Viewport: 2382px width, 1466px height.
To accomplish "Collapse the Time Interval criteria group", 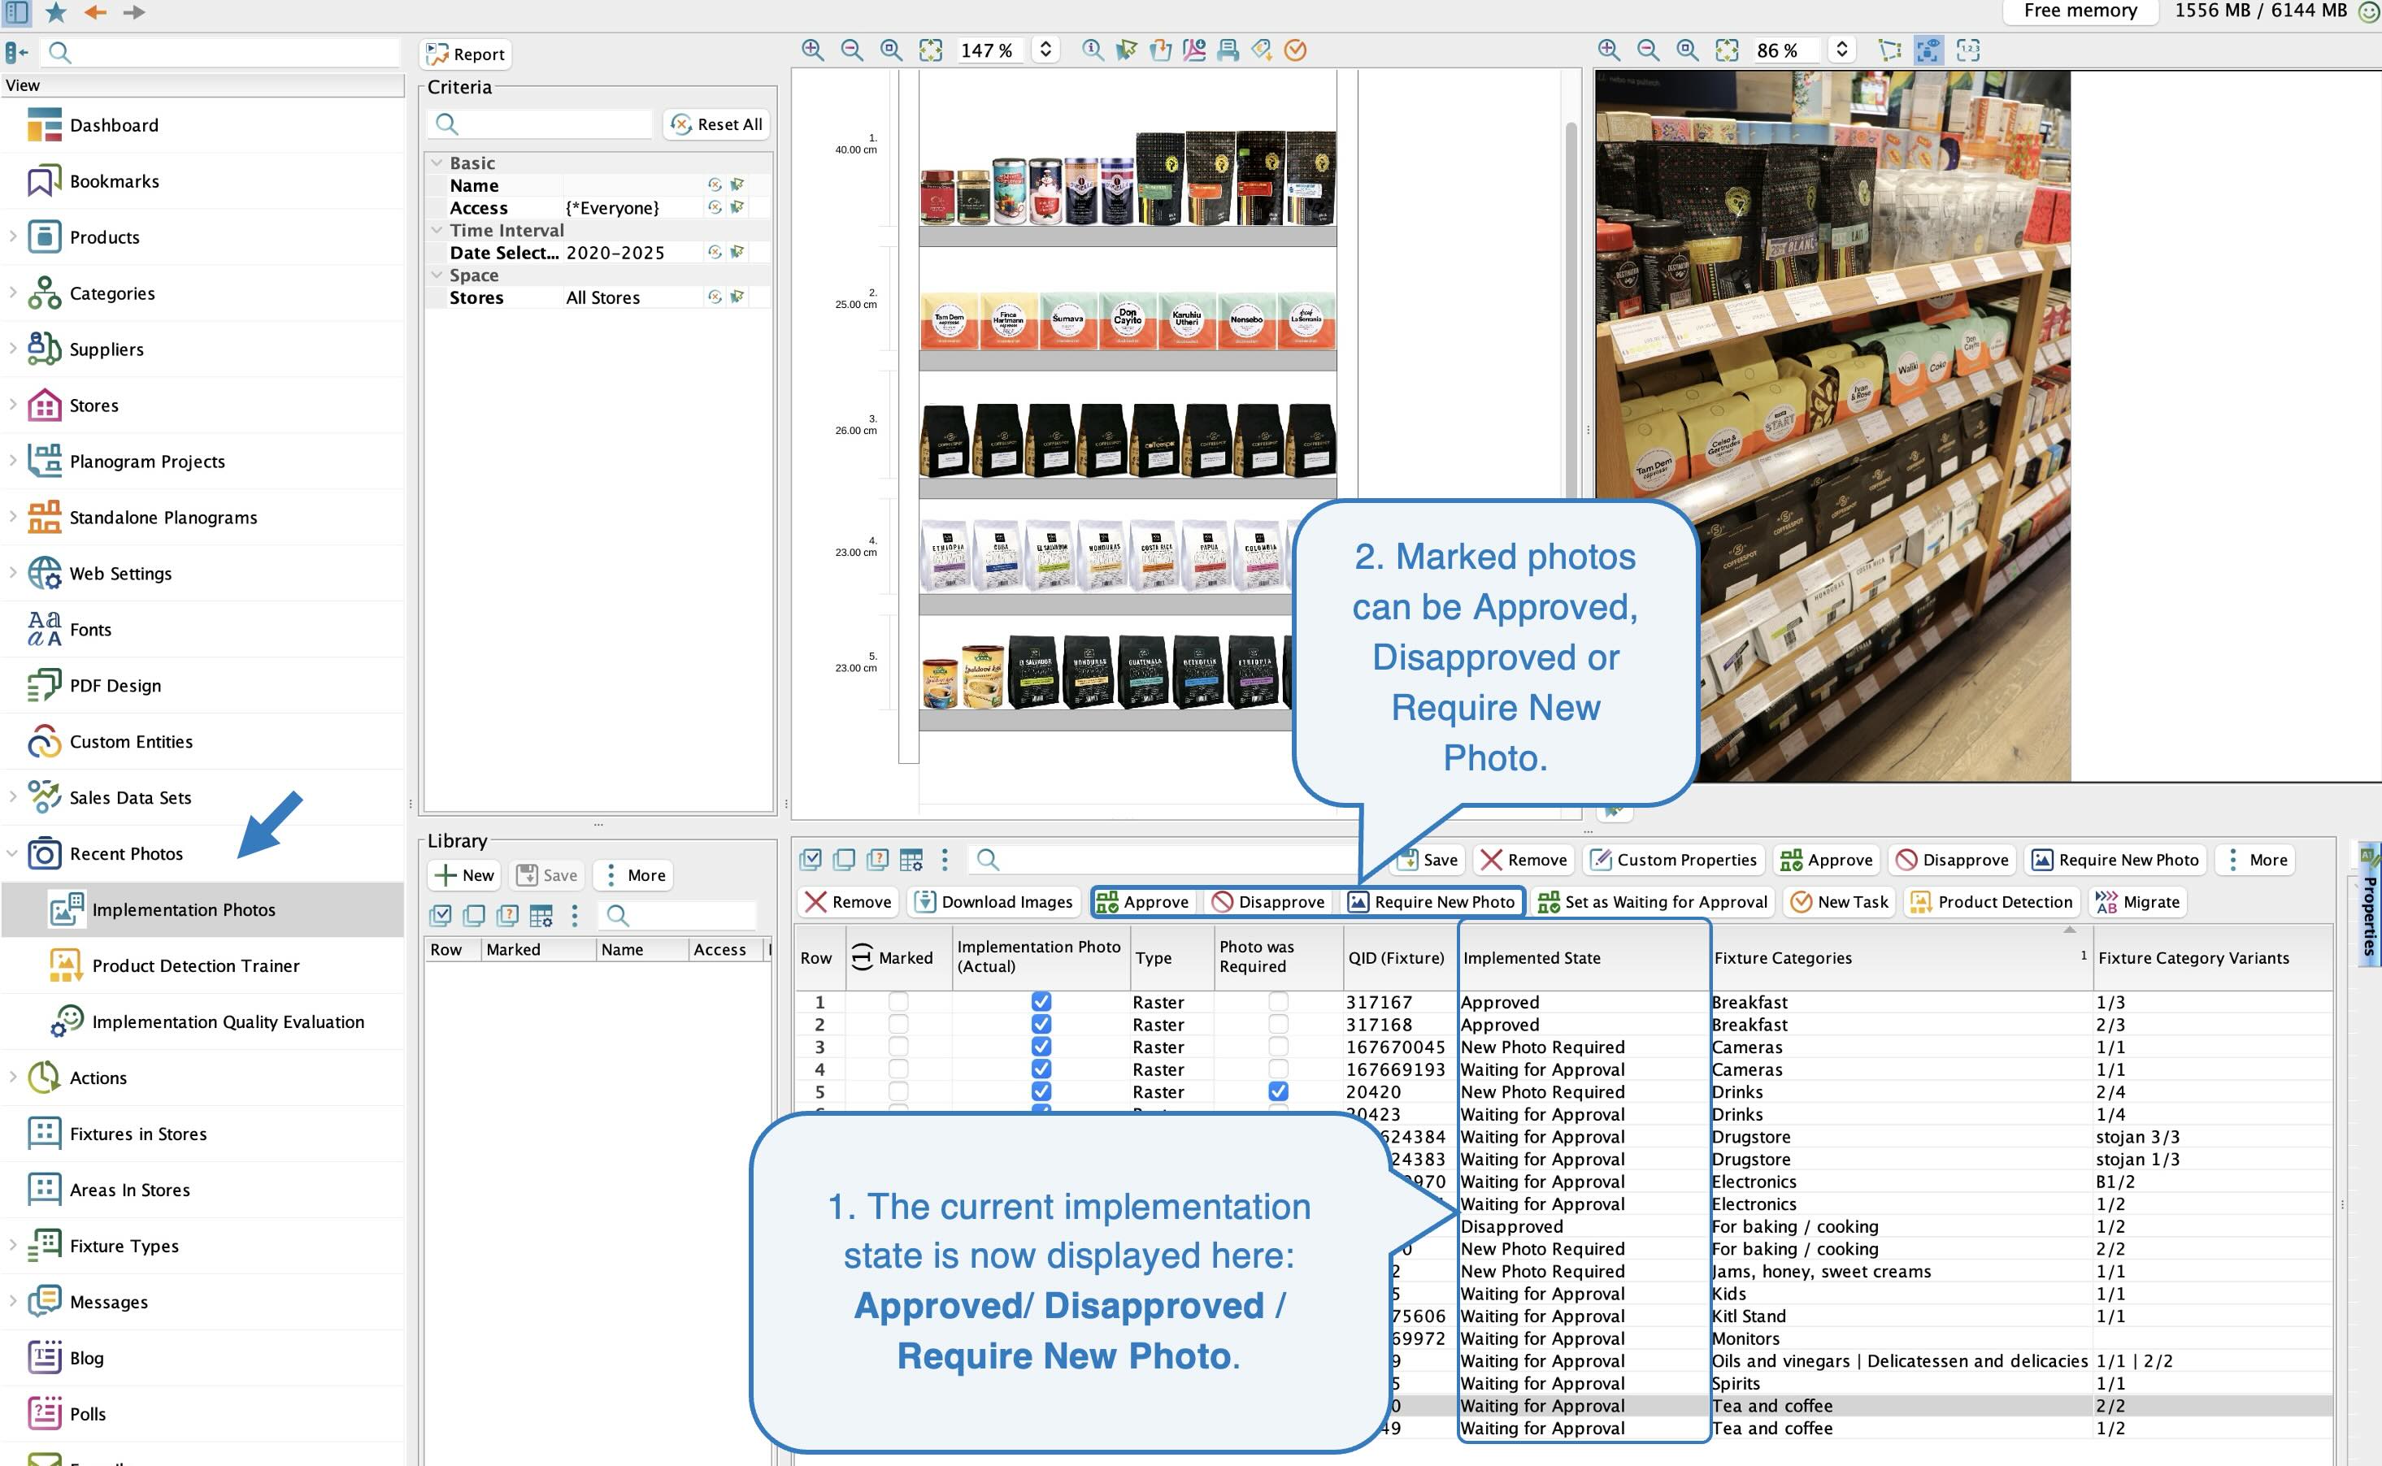I will (437, 230).
